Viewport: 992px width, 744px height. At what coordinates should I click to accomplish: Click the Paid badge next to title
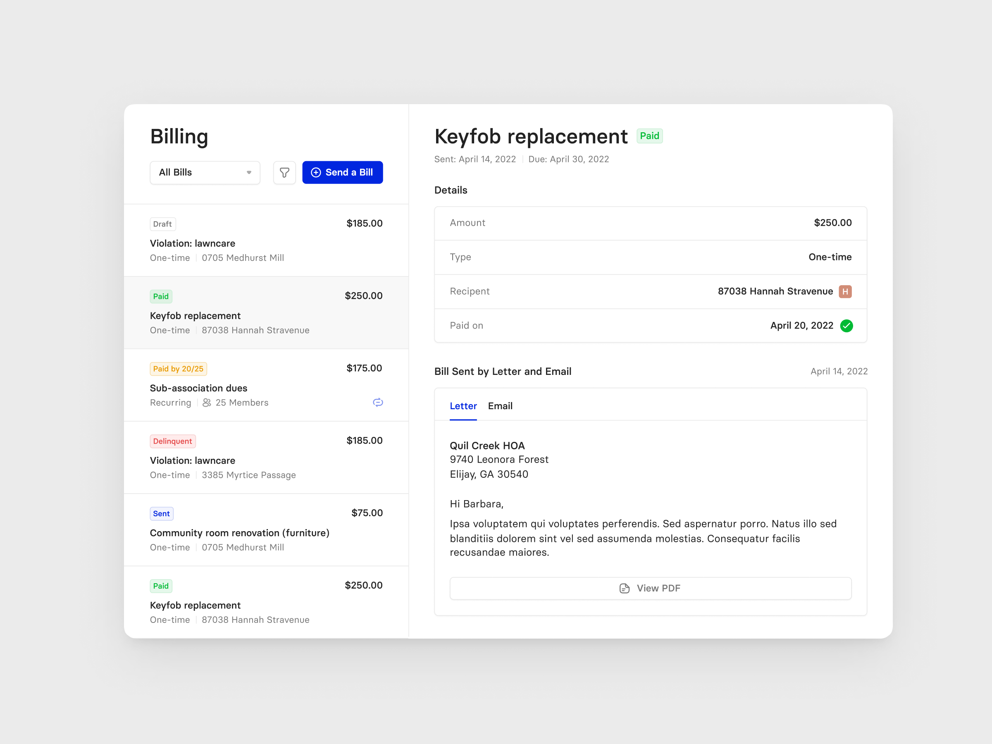pyautogui.click(x=649, y=136)
